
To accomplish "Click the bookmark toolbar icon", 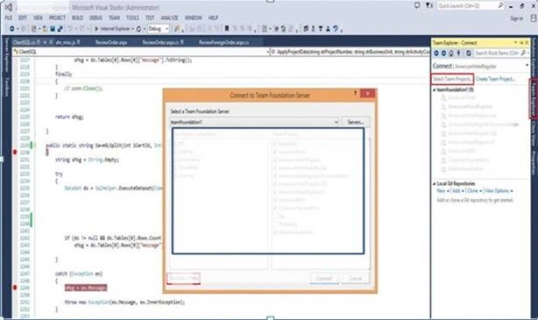I will point(227,29).
